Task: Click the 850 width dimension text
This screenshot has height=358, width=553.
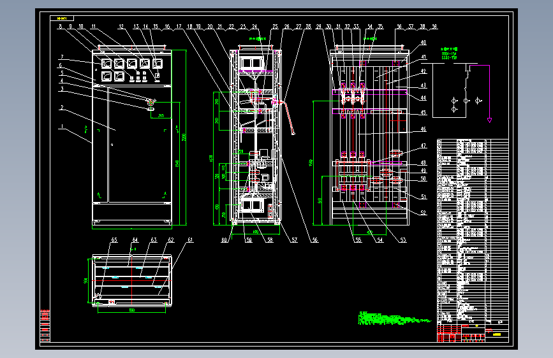Action: click(x=132, y=310)
